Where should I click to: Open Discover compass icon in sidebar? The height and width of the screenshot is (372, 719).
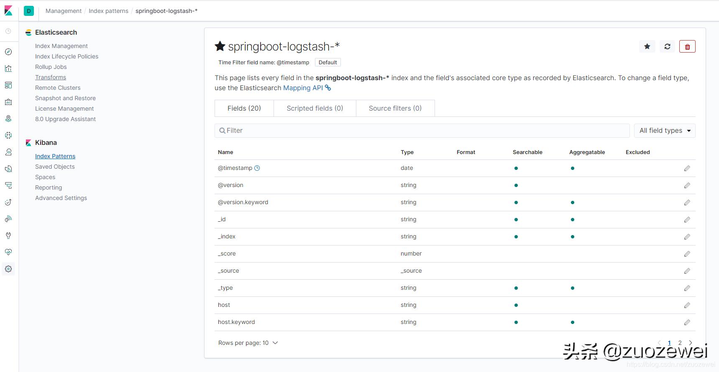[8, 52]
